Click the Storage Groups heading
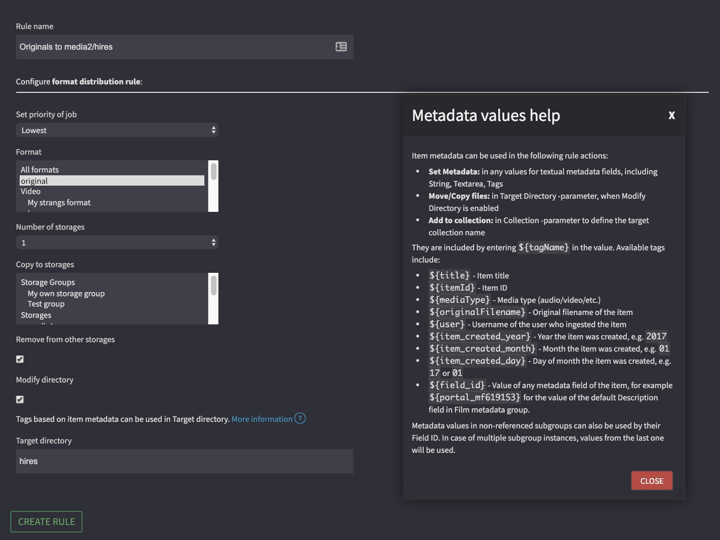 [48, 282]
